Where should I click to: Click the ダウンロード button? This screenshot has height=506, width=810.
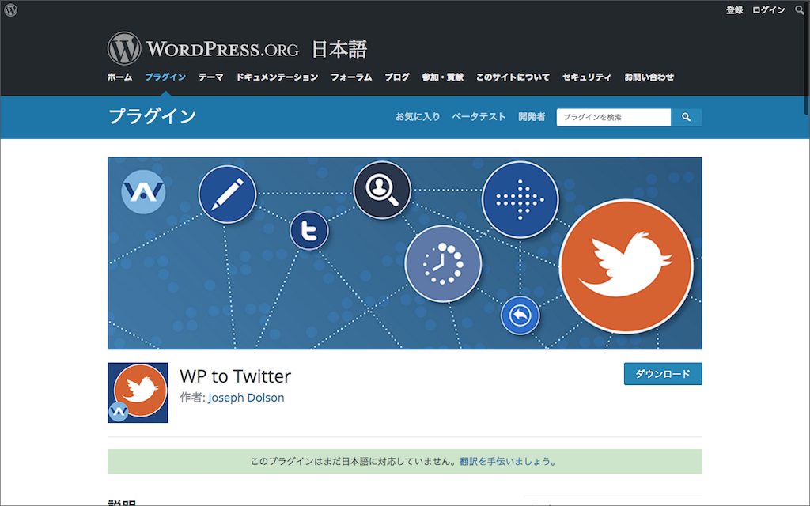[663, 374]
